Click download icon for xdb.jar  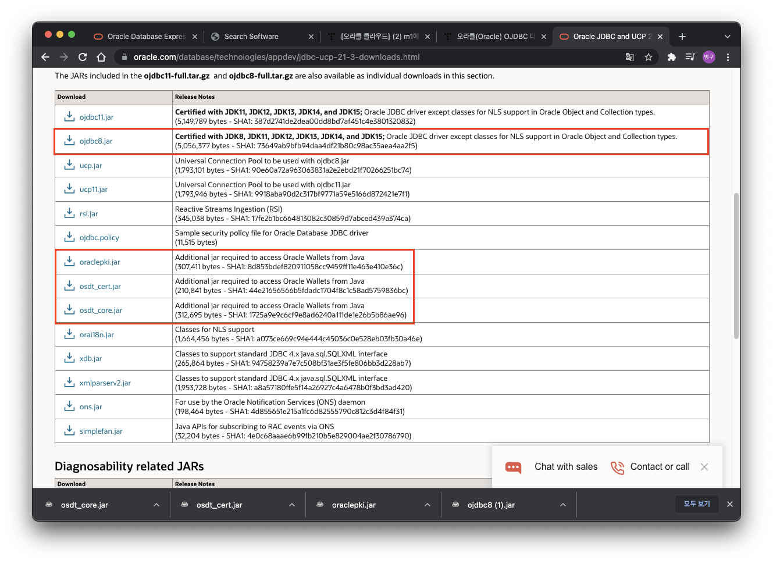pos(69,358)
